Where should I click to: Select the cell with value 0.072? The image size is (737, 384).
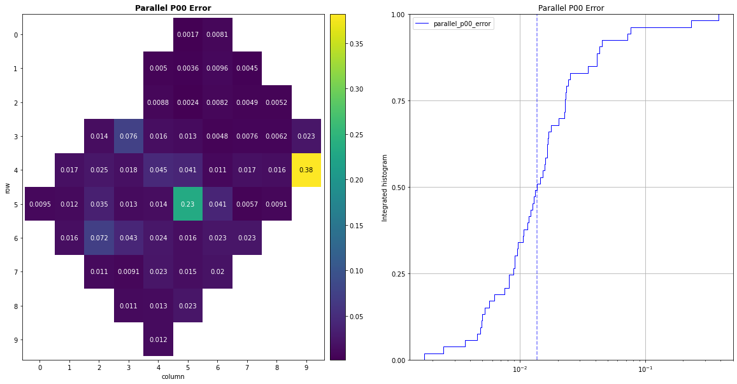[x=99, y=238]
